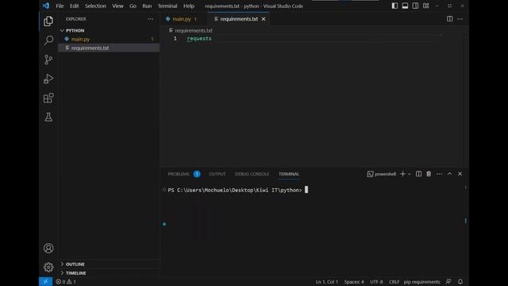
Task: Click the word requests in editor
Action: (199, 39)
